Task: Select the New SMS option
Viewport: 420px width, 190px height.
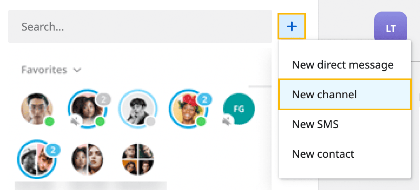Action: [315, 124]
